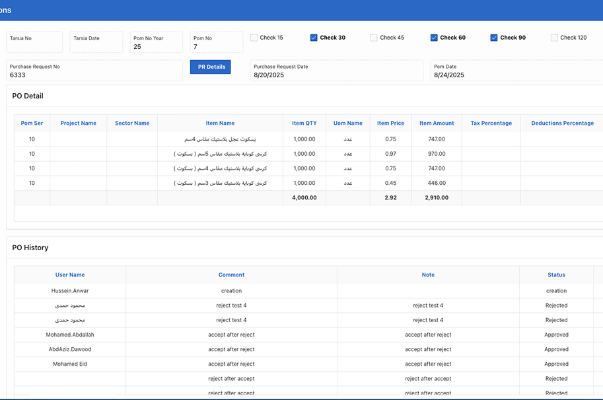
Task: Open the Purchase Request Date field
Action: pyautogui.click(x=336, y=75)
